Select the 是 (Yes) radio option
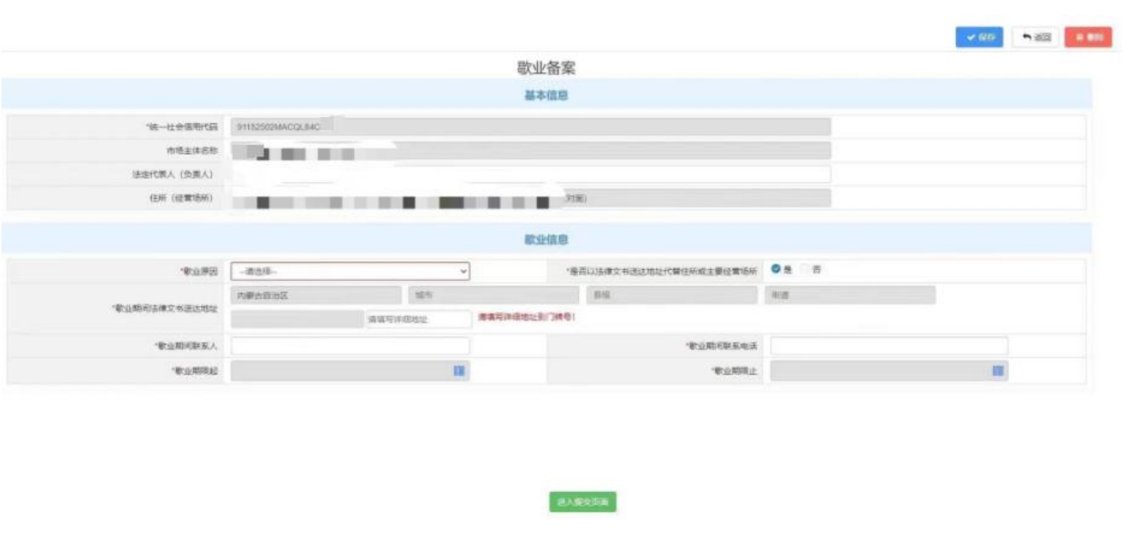Image resolution: width=1124 pixels, height=539 pixels. pos(775,269)
